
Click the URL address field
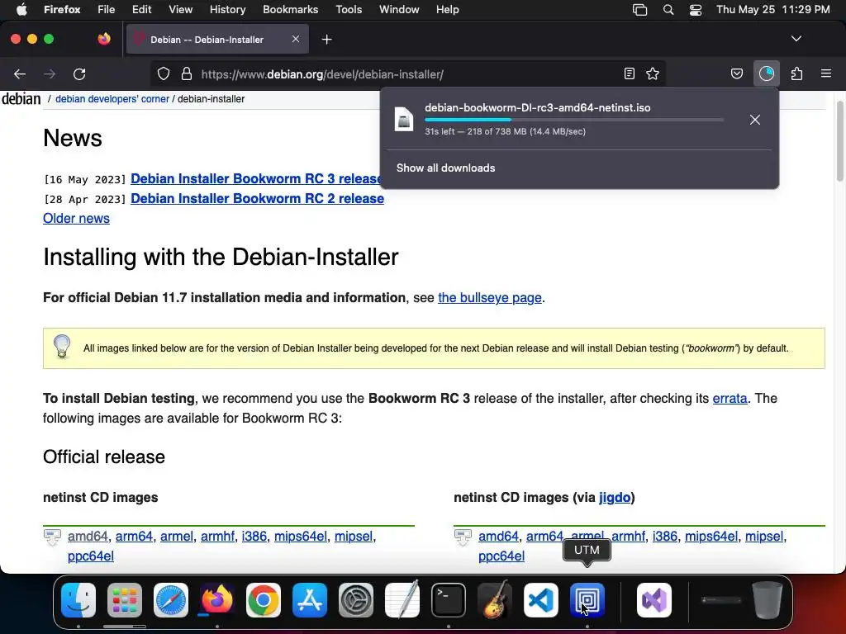pos(408,74)
